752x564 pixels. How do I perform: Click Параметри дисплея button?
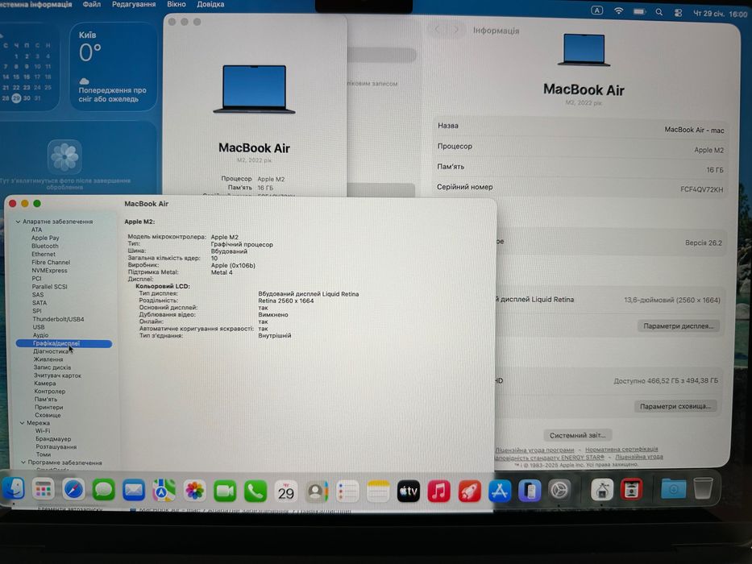point(678,326)
